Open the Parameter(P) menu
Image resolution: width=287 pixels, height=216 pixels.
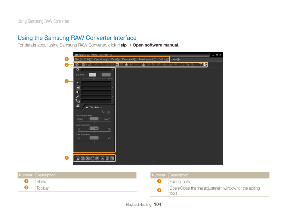[x=129, y=59]
